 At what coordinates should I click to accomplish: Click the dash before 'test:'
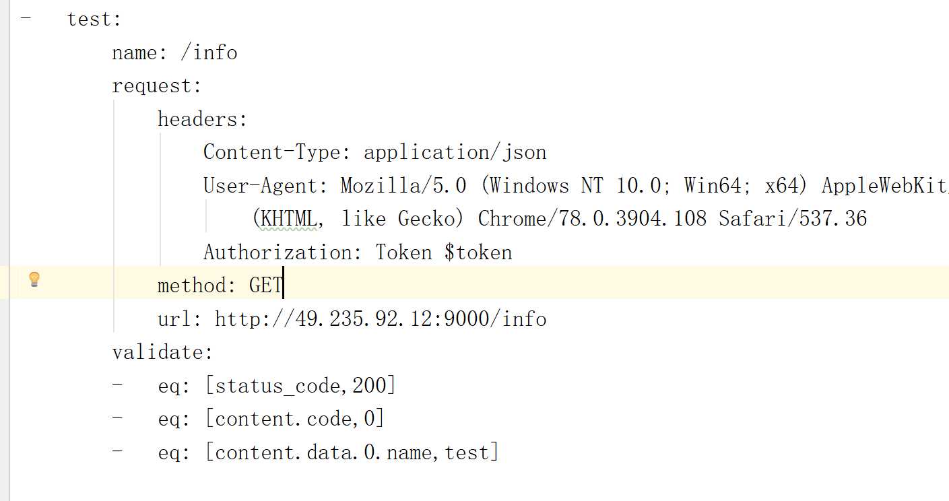26,18
